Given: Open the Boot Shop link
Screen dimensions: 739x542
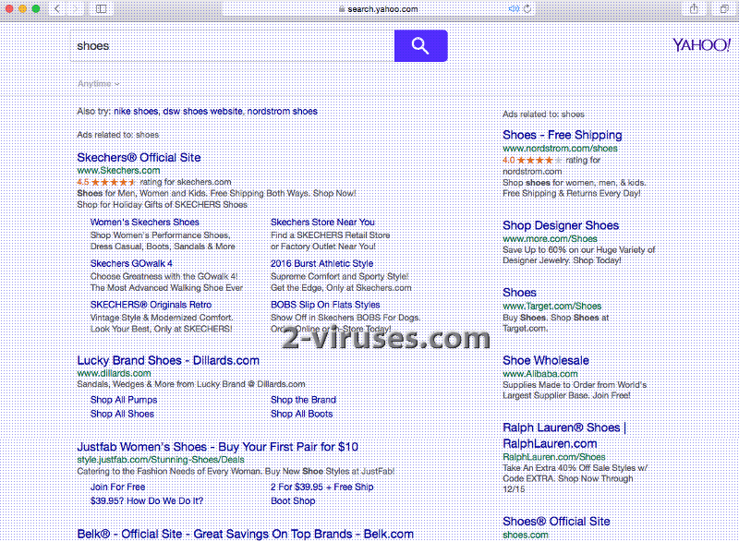Looking at the screenshot, I should coord(293,501).
